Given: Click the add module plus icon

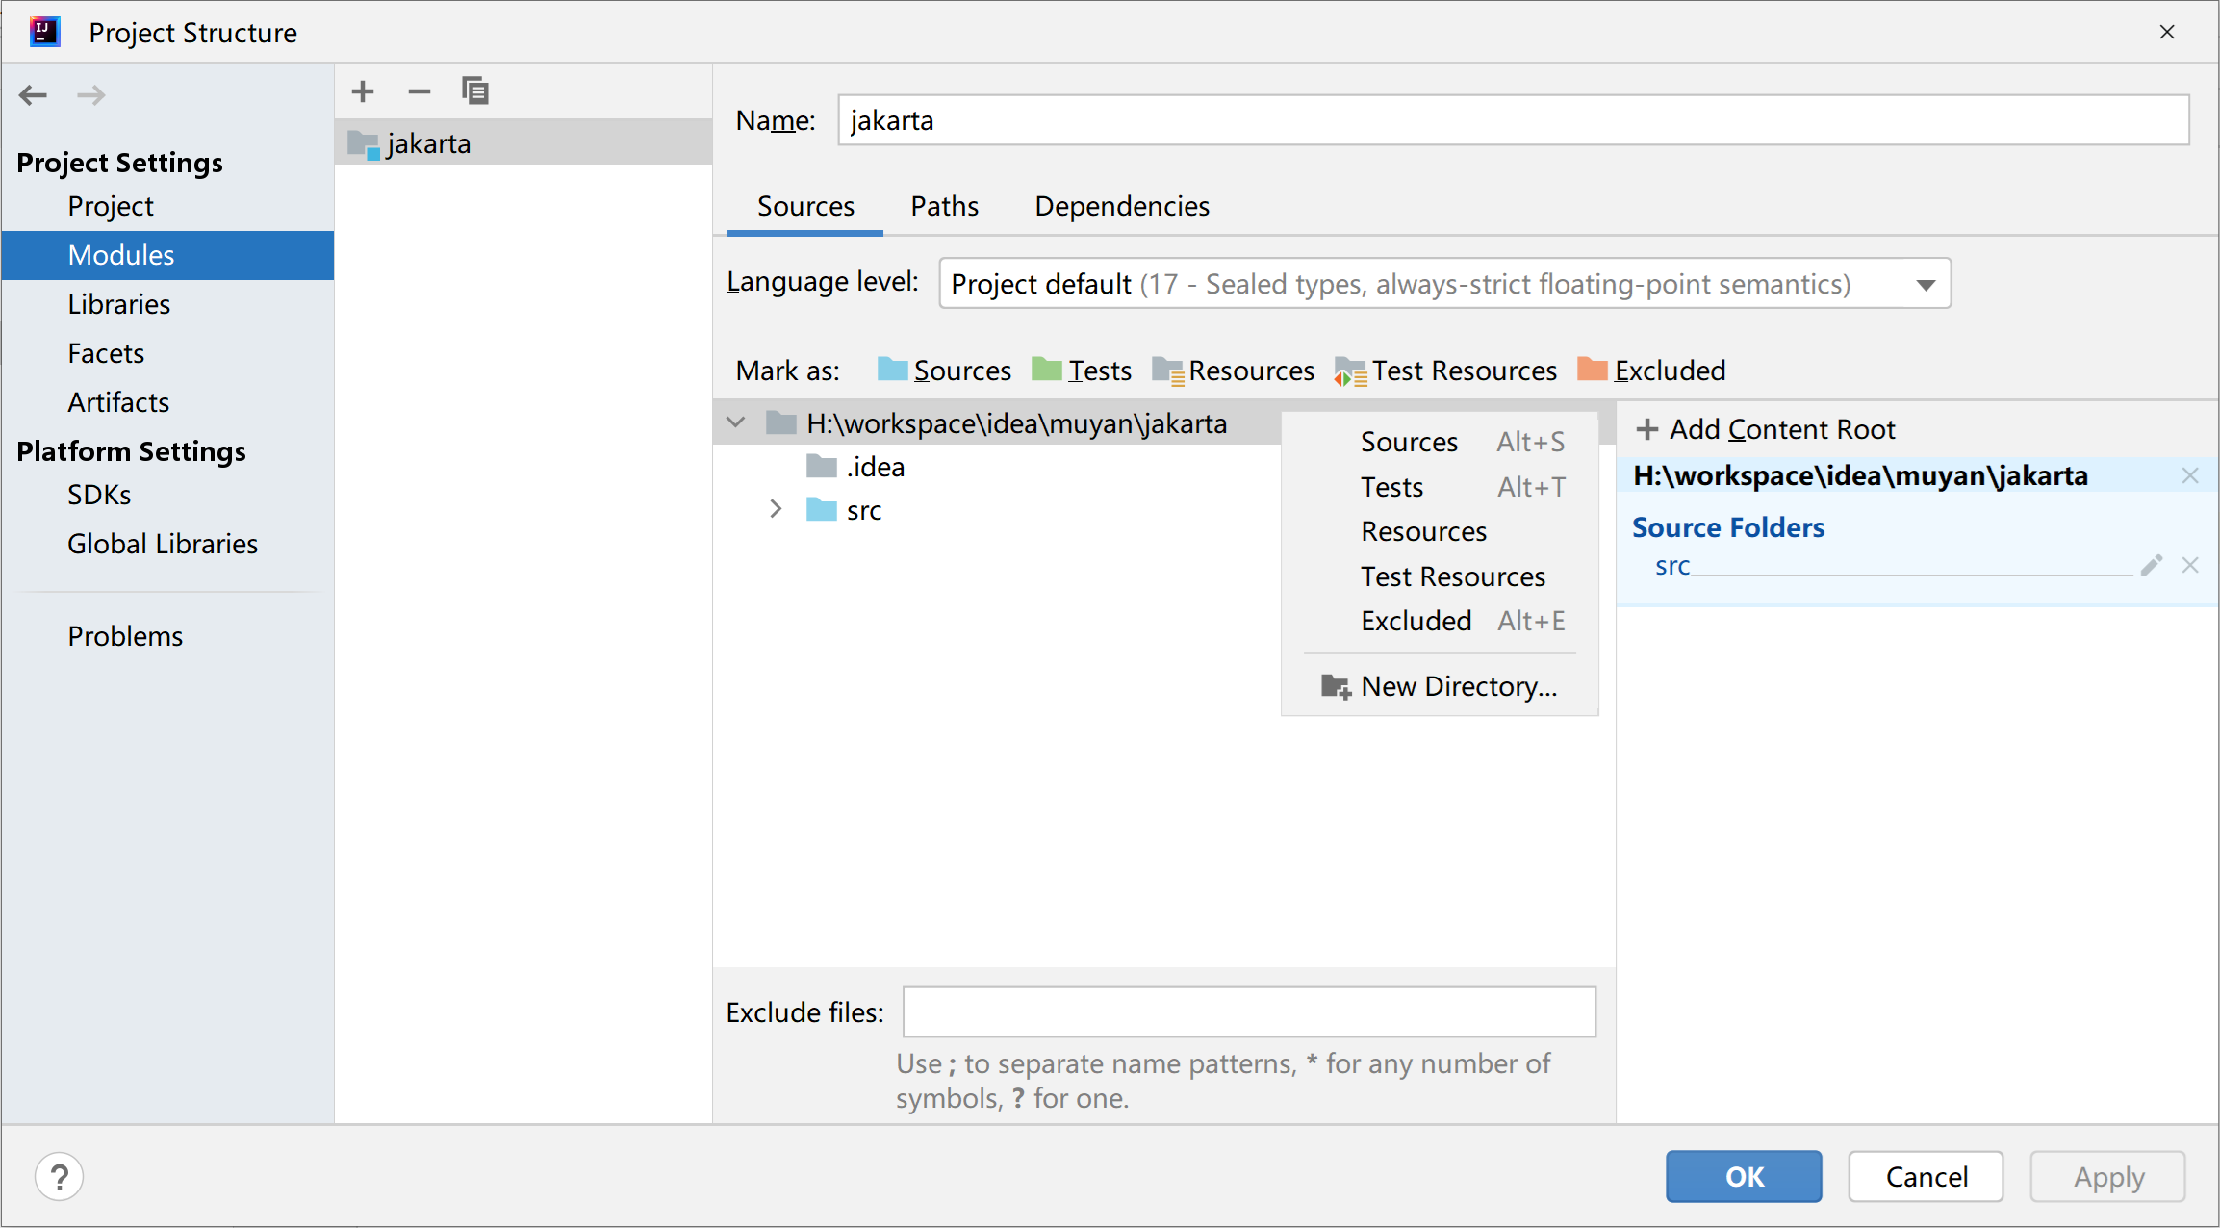Looking at the screenshot, I should point(363,91).
